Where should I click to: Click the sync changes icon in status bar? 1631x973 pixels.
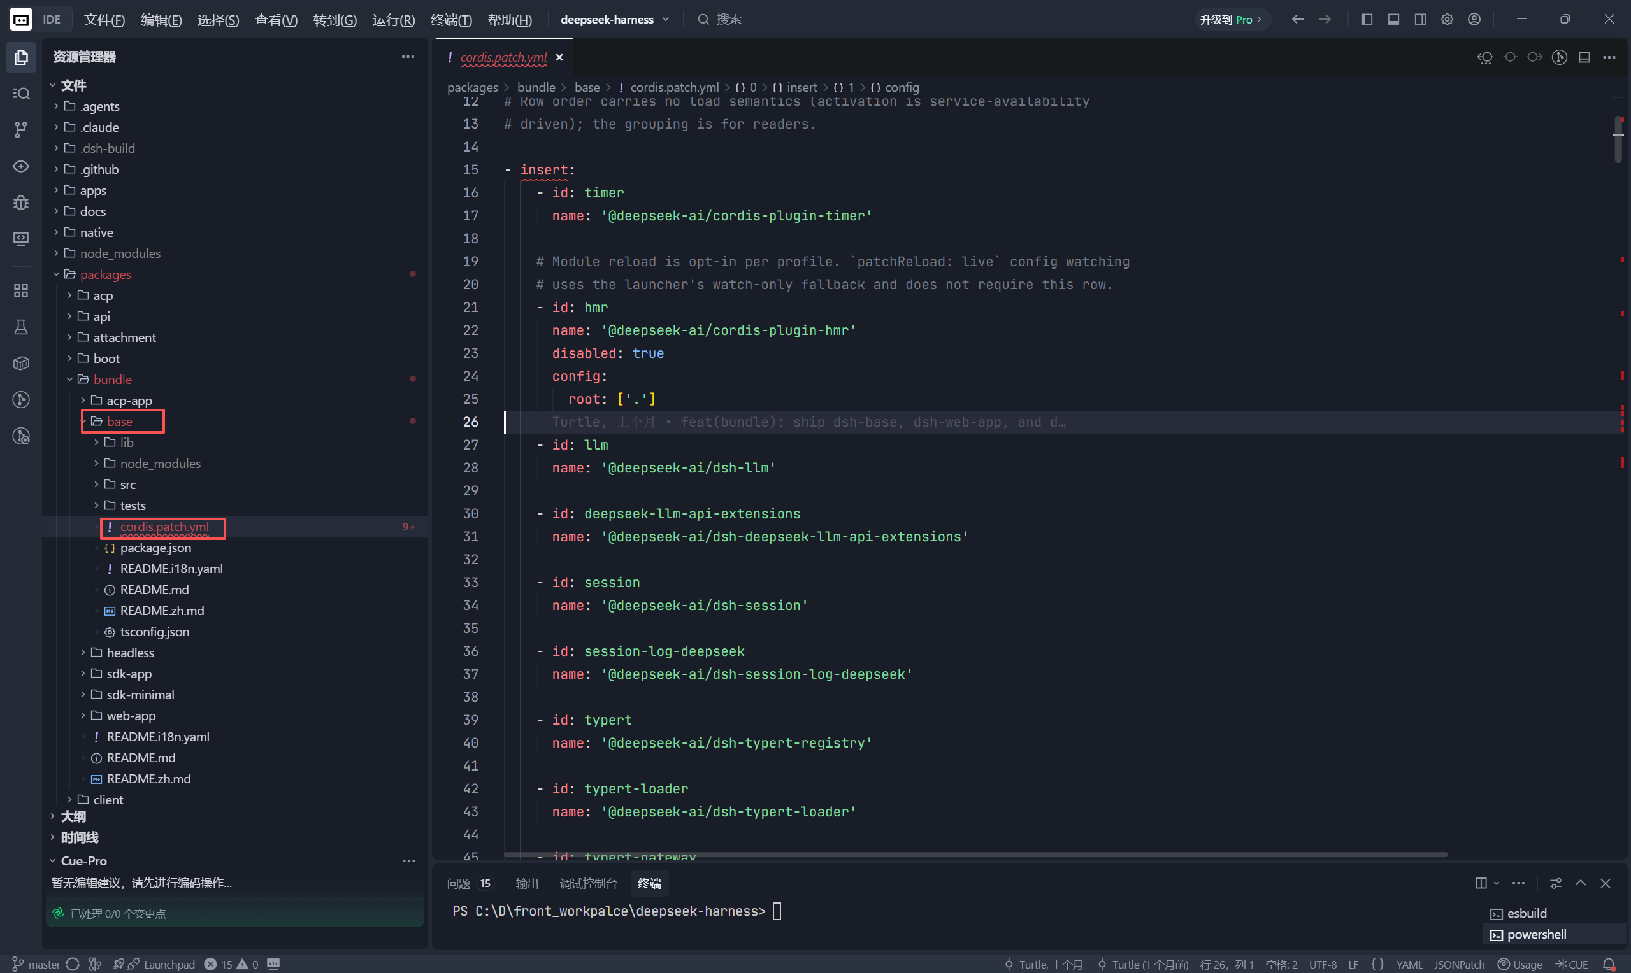click(73, 964)
